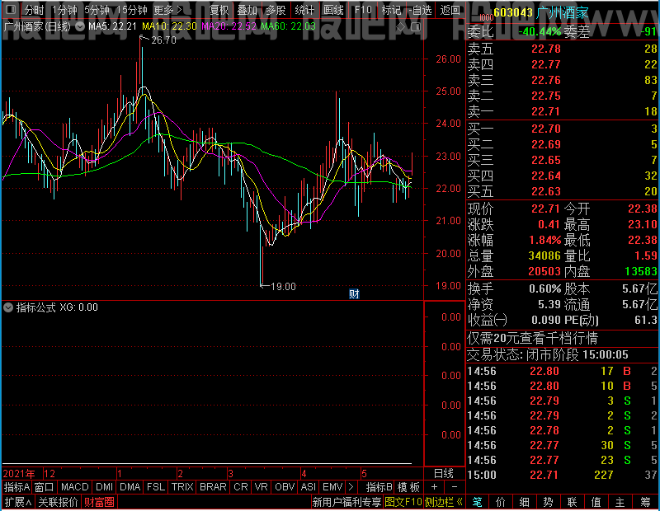The height and width of the screenshot is (511, 660).
Task: Open 新用户福利专享 link
Action: click(346, 502)
